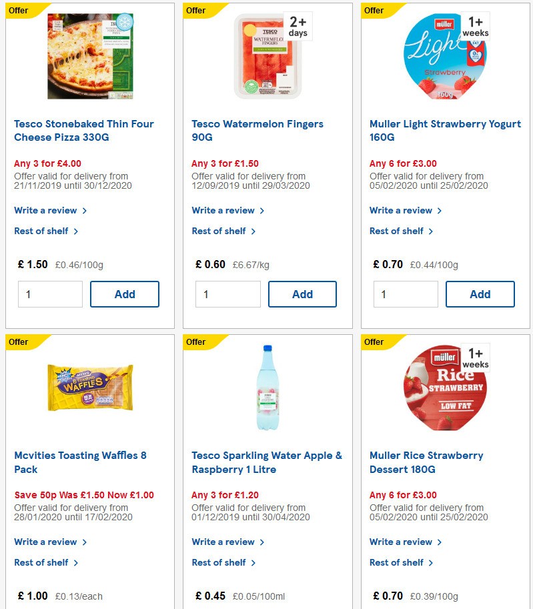
Task: Expand Rest of shelf under Muller Rice Dessert
Action: pyautogui.click(x=396, y=562)
